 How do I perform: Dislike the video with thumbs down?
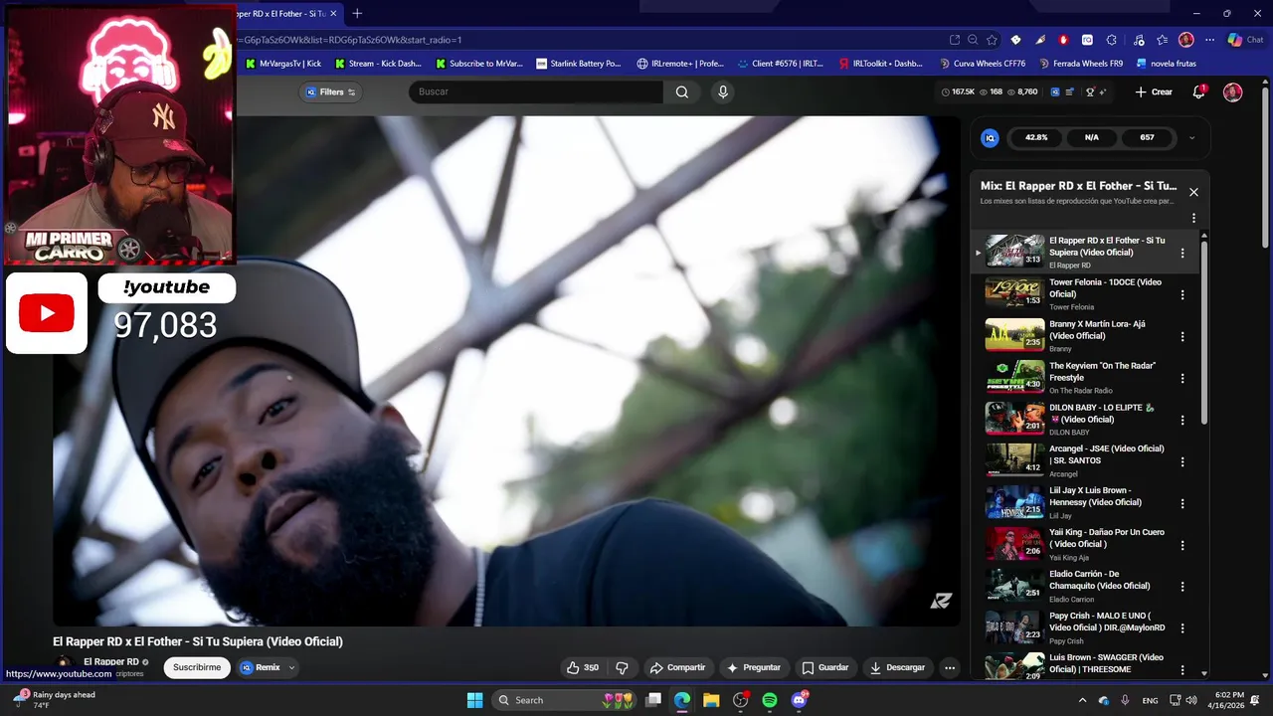623,667
